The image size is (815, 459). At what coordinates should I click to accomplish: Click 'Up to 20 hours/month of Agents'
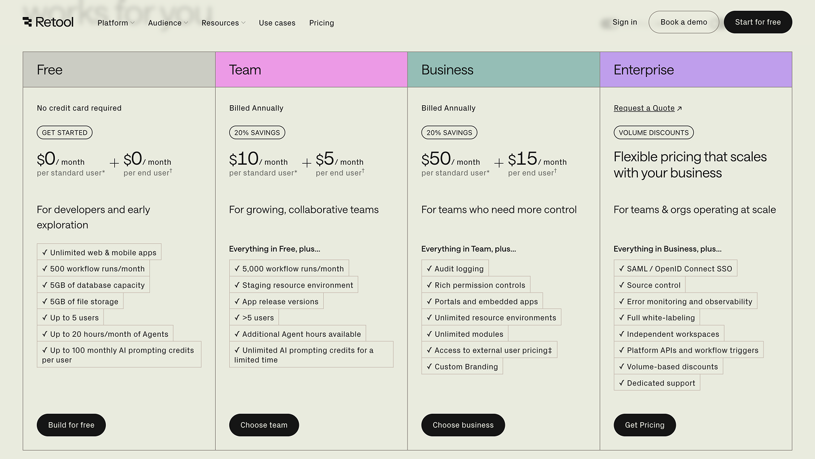pyautogui.click(x=105, y=334)
